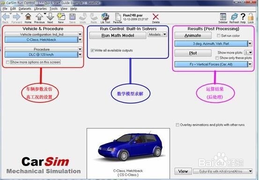Image resolution: width=259 pixels, height=180 pixels.
Task: Open the Libraries menu
Action: (40, 9)
